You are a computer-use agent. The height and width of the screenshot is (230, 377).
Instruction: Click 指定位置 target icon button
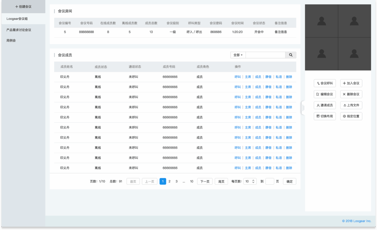click(x=351, y=116)
